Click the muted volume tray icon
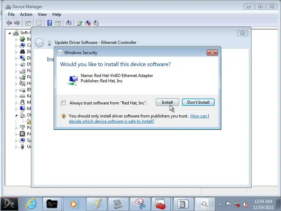The height and width of the screenshot is (211, 281). (245, 204)
